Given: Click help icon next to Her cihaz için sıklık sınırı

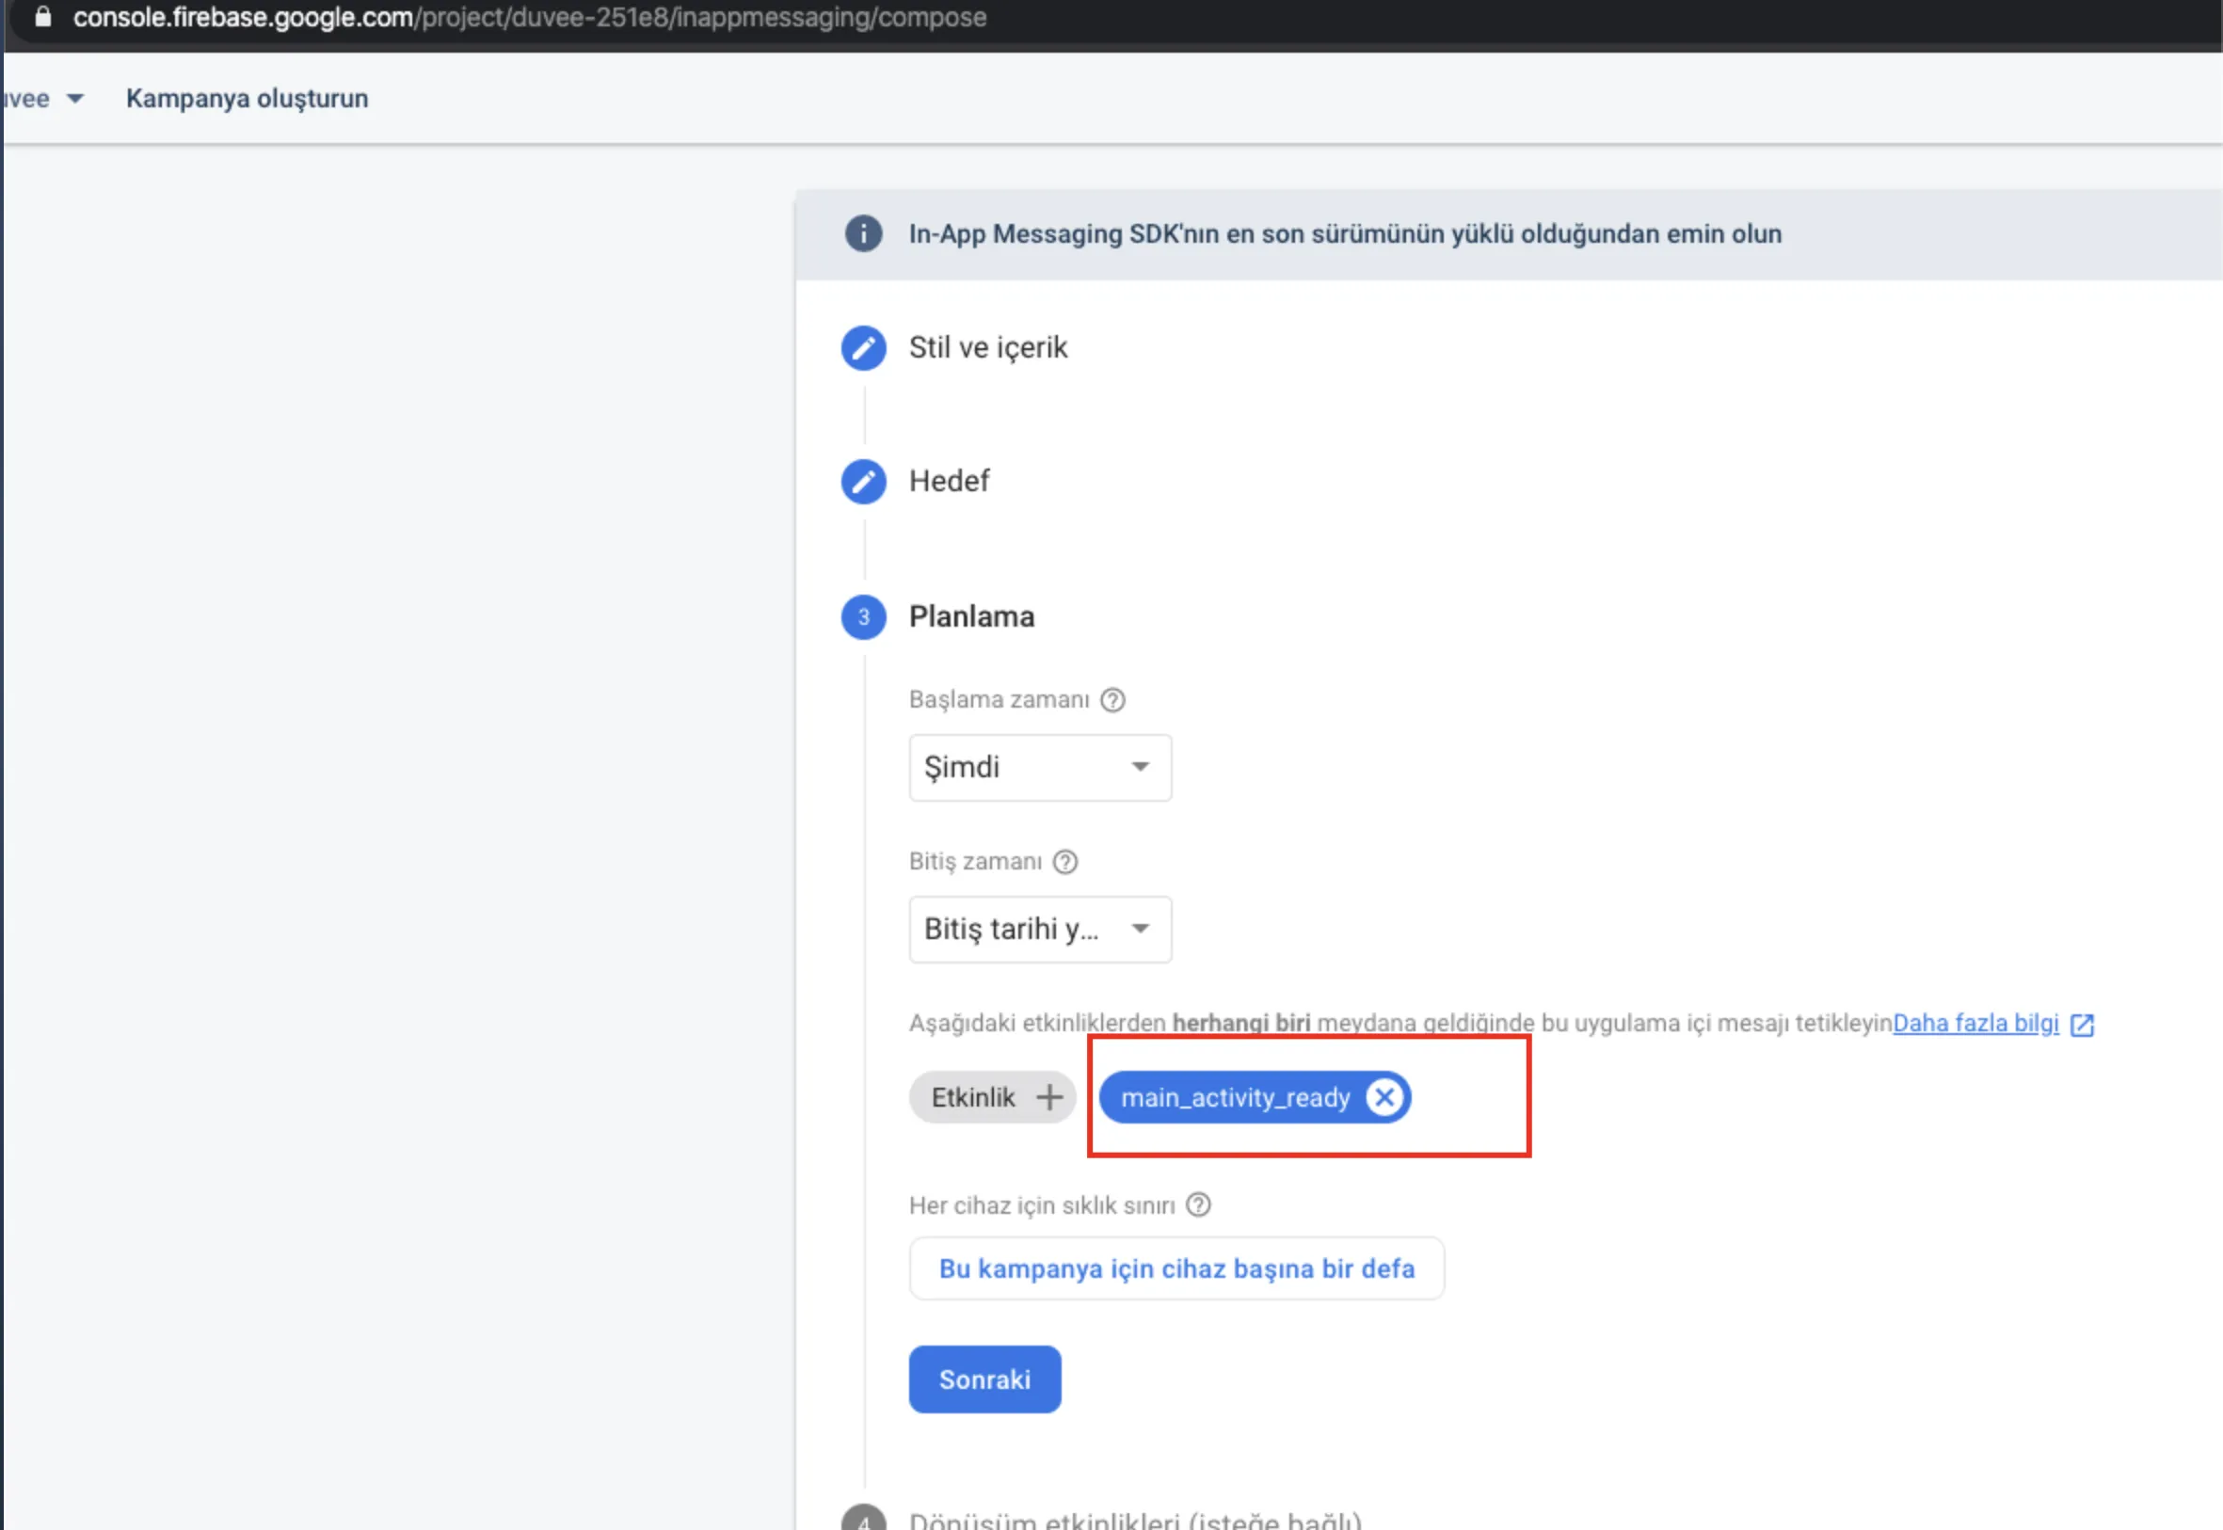Looking at the screenshot, I should click(x=1198, y=1205).
